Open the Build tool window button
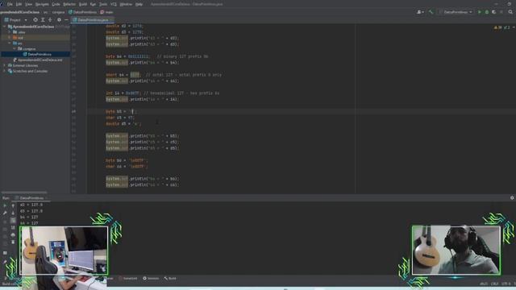Viewport: 516px width, 290px height. click(170, 279)
